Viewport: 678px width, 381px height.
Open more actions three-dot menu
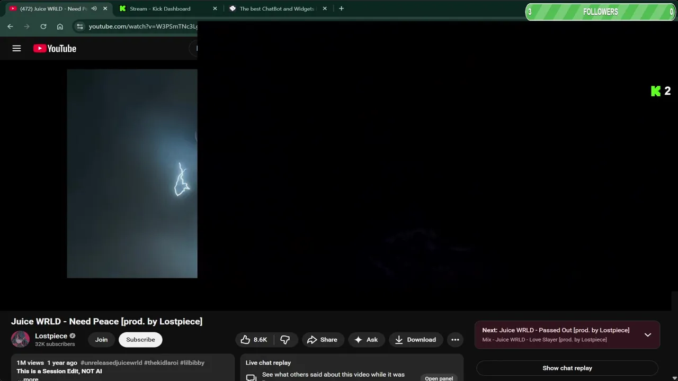(x=455, y=340)
